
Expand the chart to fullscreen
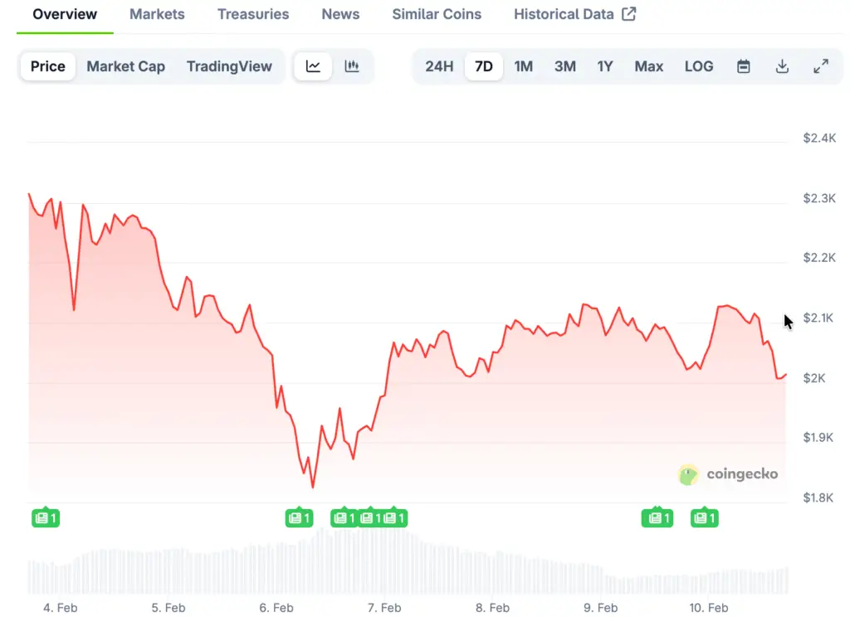point(821,66)
